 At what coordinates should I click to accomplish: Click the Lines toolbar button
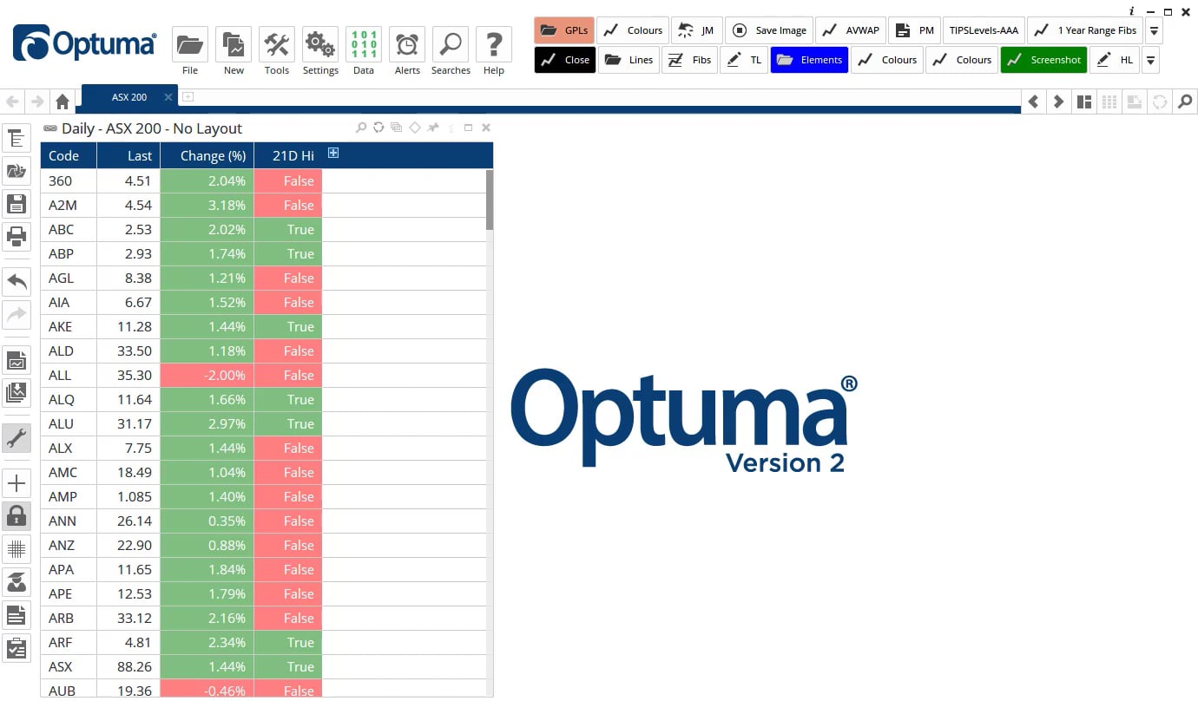[x=629, y=60]
